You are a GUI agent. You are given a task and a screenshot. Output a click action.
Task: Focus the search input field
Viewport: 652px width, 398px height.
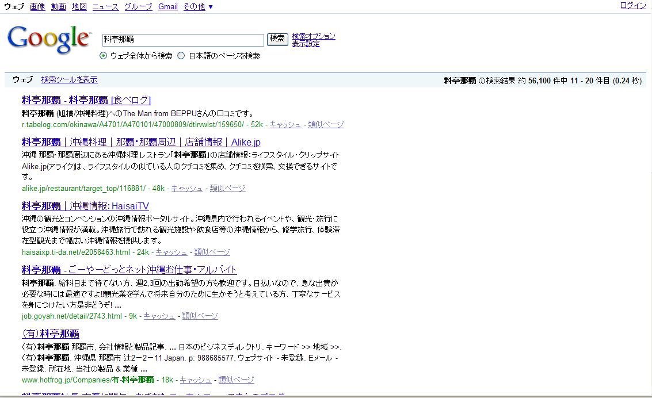183,40
